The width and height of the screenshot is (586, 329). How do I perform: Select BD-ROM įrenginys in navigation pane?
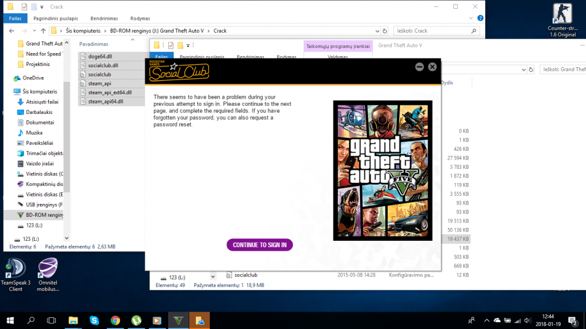tap(44, 215)
